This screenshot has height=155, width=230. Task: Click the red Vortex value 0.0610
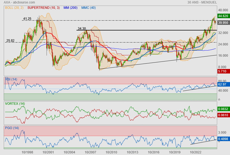223,115
